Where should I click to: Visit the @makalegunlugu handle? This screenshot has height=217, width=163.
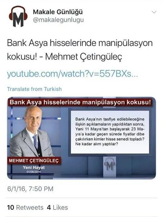[58, 20]
